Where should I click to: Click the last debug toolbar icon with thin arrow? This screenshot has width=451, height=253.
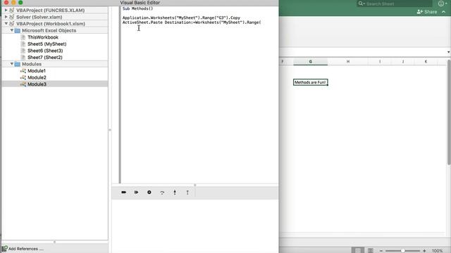tap(187, 193)
